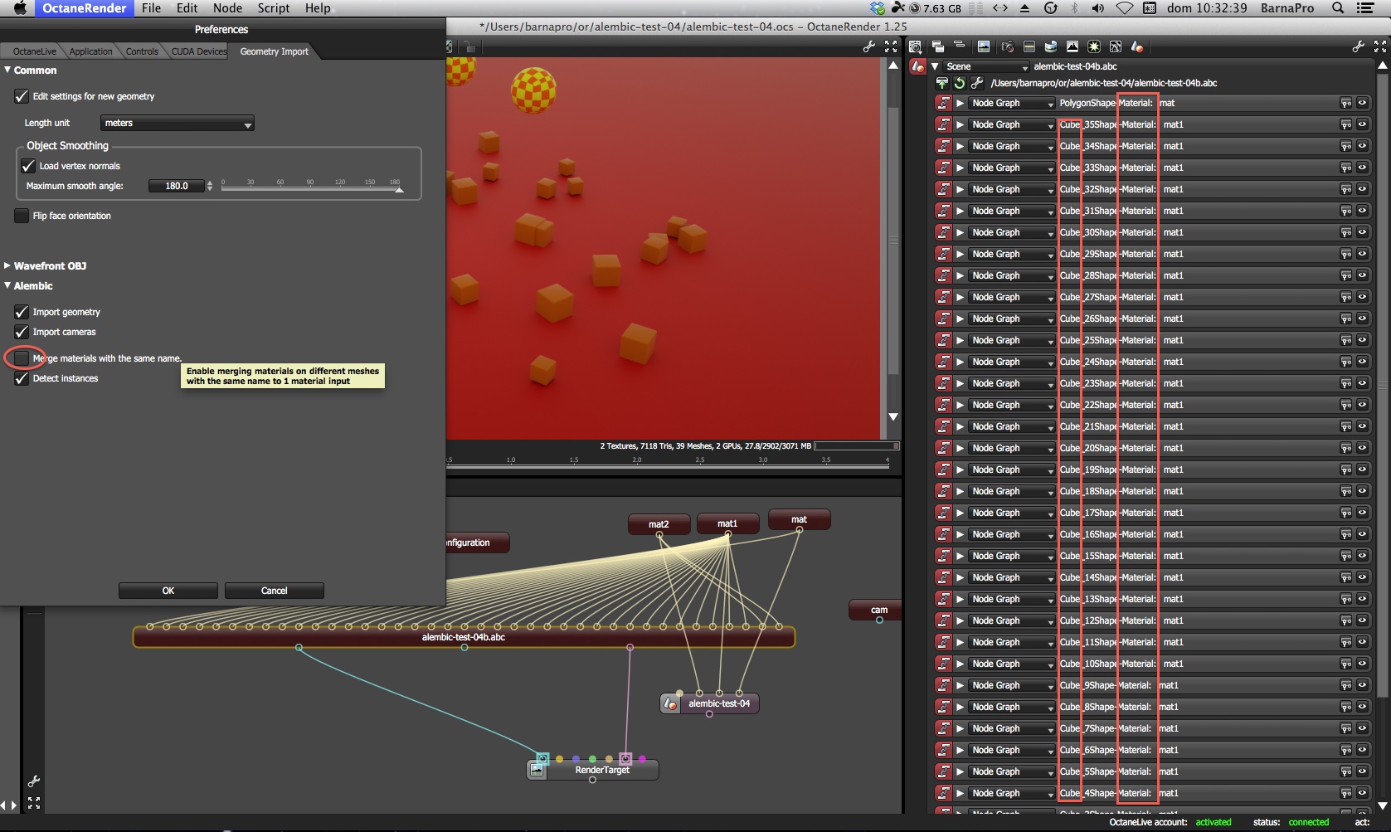Viewport: 1391px width, 832px height.
Task: Cancel the Preferences dialog
Action: point(275,591)
